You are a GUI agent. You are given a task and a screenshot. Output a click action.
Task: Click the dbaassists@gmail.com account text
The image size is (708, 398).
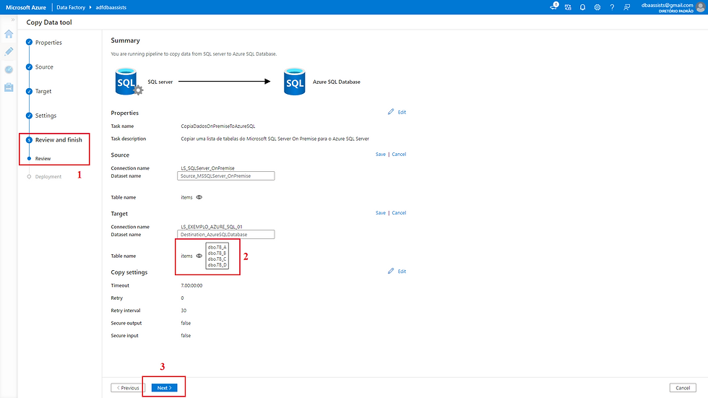(667, 5)
